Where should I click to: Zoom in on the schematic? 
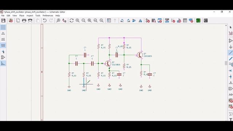point(78,20)
